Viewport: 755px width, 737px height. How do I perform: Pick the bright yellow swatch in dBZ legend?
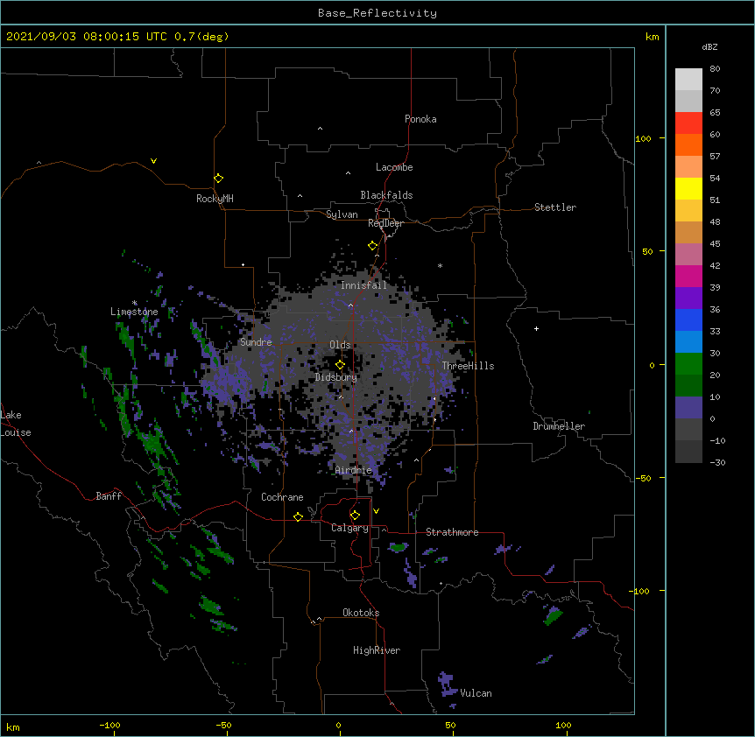point(688,188)
